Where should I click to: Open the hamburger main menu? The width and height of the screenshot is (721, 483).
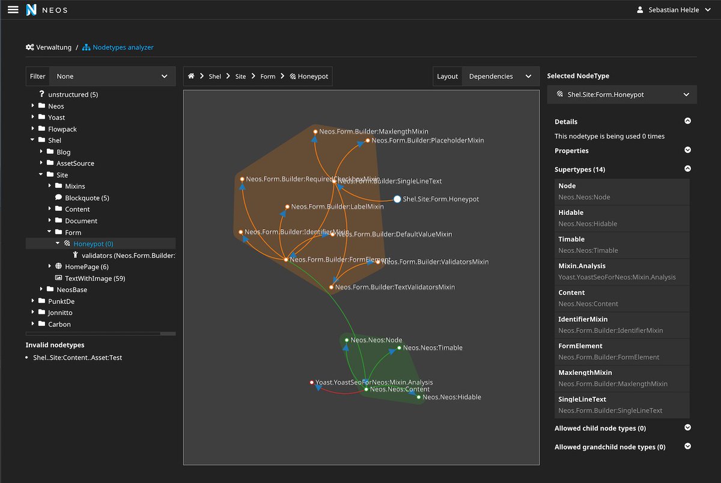13,10
